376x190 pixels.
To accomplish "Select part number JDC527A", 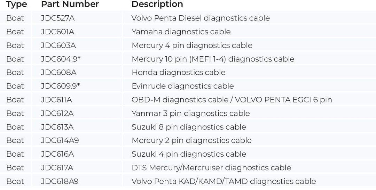I will (x=57, y=18).
